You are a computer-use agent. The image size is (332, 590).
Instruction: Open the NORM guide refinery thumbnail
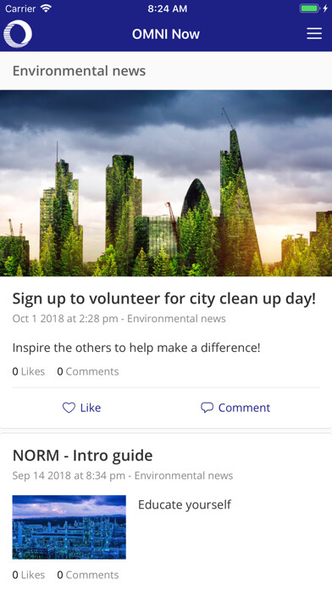pyautogui.click(x=69, y=526)
